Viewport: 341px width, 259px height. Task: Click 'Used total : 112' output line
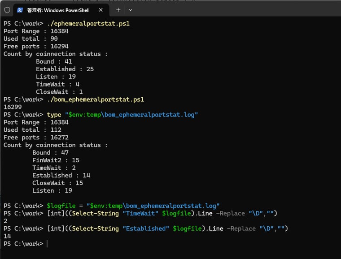pyautogui.click(x=34, y=130)
